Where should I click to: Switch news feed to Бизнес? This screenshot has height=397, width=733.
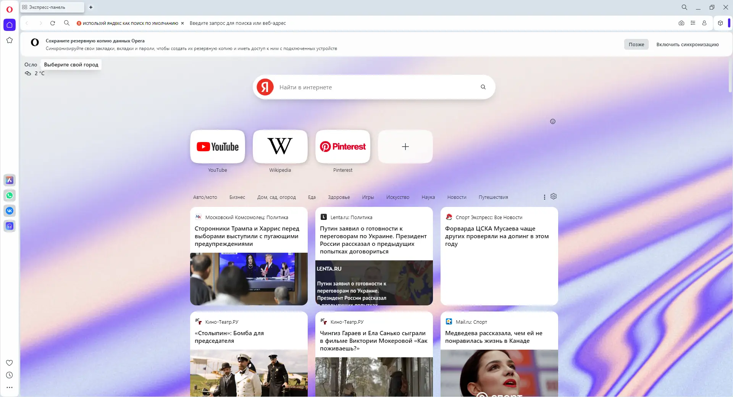click(x=237, y=197)
